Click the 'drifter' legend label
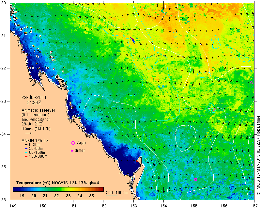 tap(80, 151)
